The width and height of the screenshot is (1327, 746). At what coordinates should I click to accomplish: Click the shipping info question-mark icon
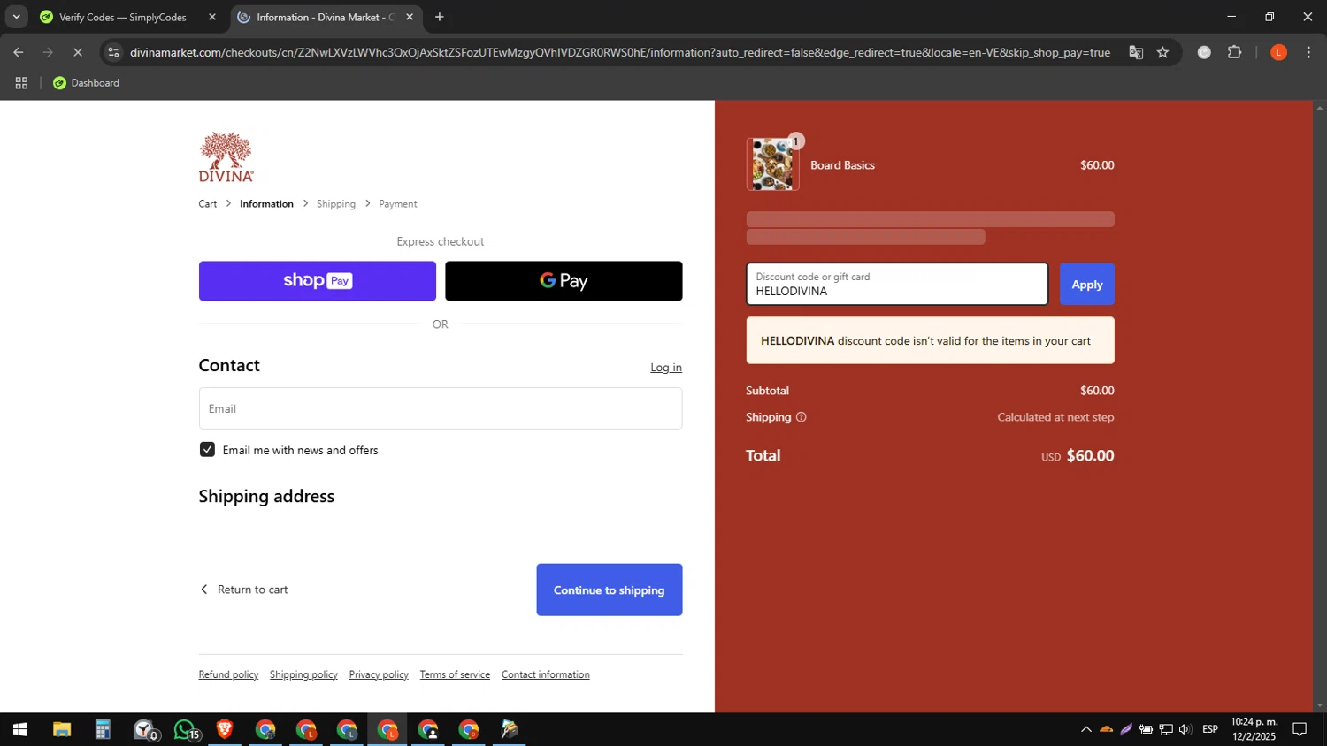pyautogui.click(x=802, y=417)
